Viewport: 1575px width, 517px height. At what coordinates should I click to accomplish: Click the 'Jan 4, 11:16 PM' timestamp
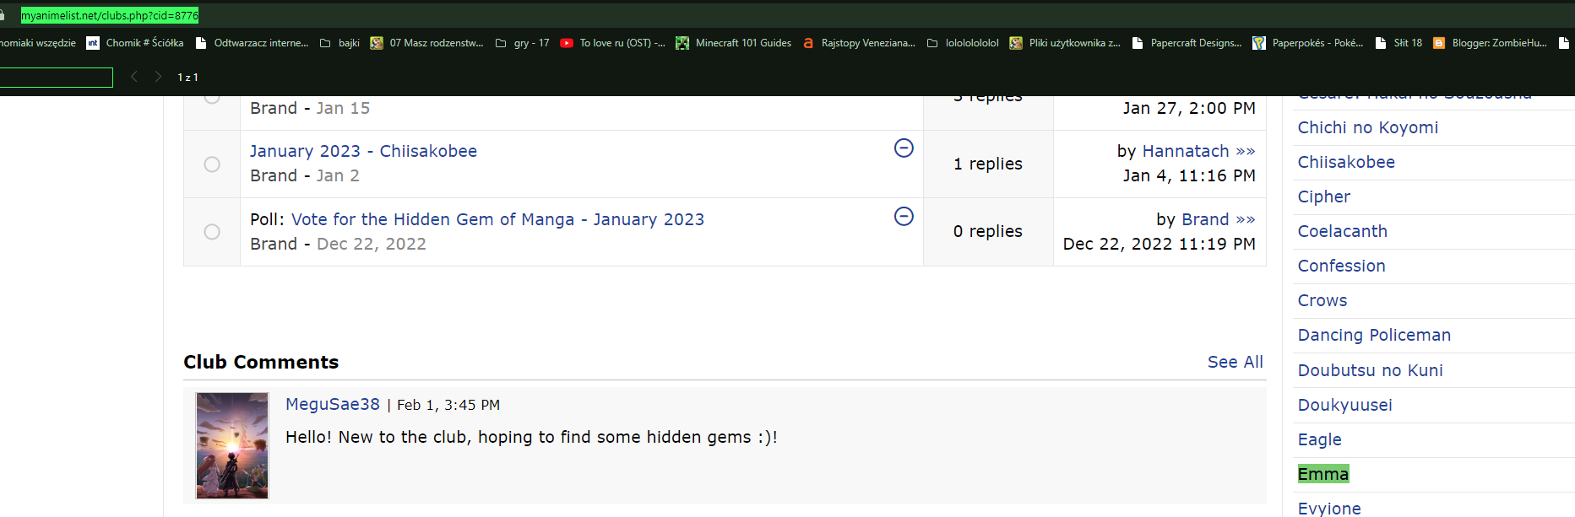(x=1189, y=175)
